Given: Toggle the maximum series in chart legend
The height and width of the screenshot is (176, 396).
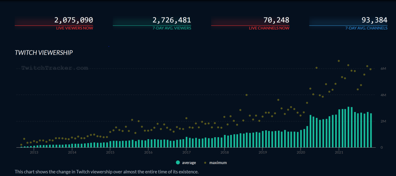Looking at the screenshot, I should click(218, 162).
